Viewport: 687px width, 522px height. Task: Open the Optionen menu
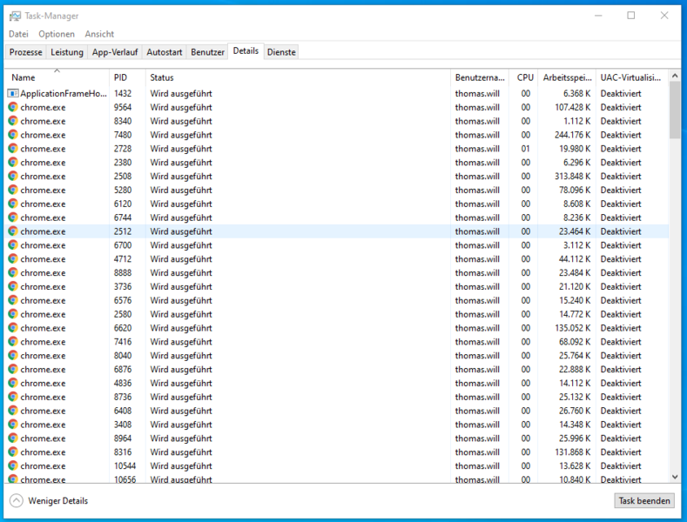(57, 34)
